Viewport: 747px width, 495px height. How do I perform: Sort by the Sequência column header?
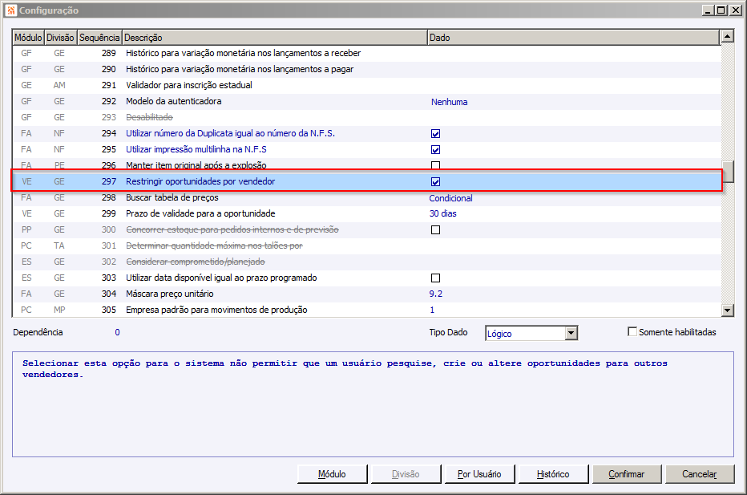pos(99,38)
